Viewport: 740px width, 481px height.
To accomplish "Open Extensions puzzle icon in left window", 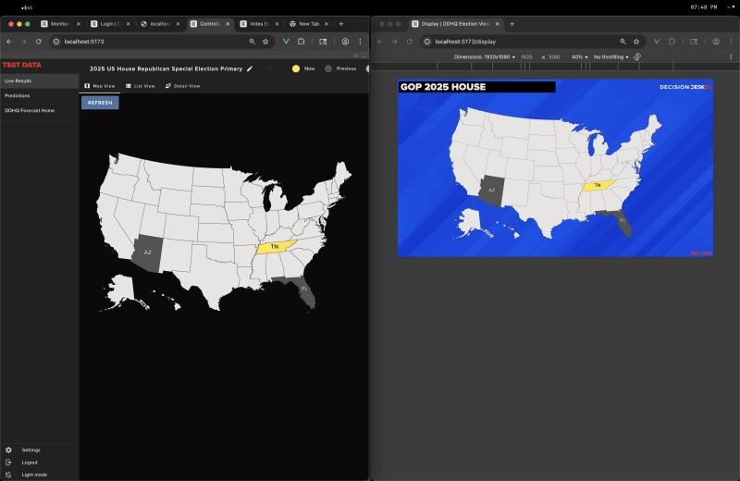I will [302, 42].
